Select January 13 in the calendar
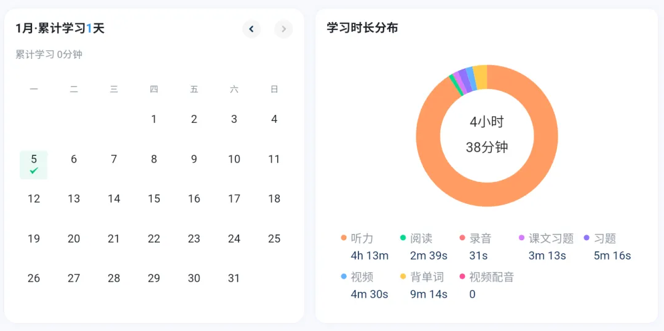Screen dimensions: 664x331 tap(74, 199)
